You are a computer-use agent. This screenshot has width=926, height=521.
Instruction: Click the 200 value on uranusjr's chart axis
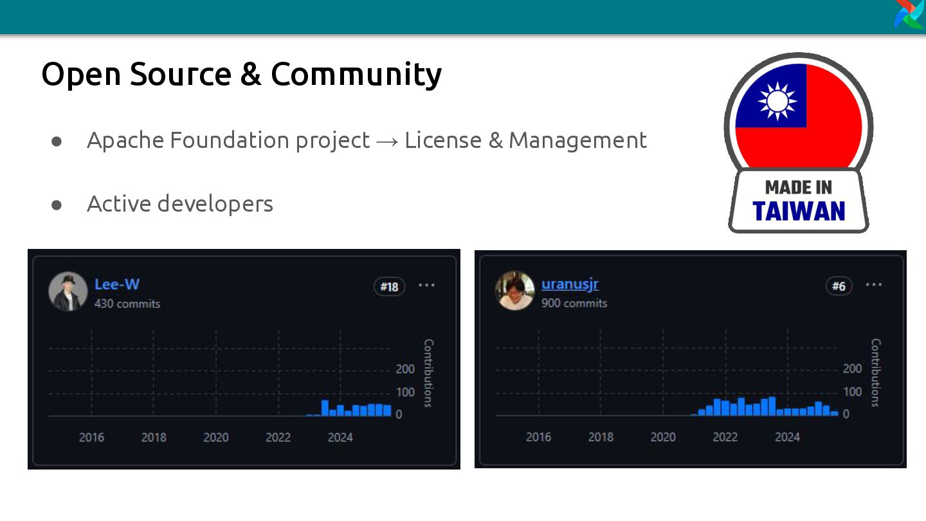pos(852,369)
